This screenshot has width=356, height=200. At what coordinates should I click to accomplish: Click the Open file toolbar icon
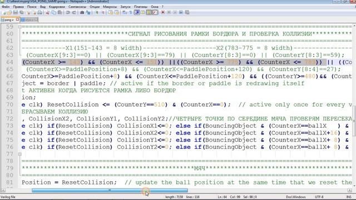point(9,12)
